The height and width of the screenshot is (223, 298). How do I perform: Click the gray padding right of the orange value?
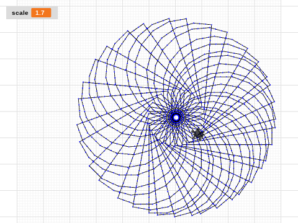[54, 13]
